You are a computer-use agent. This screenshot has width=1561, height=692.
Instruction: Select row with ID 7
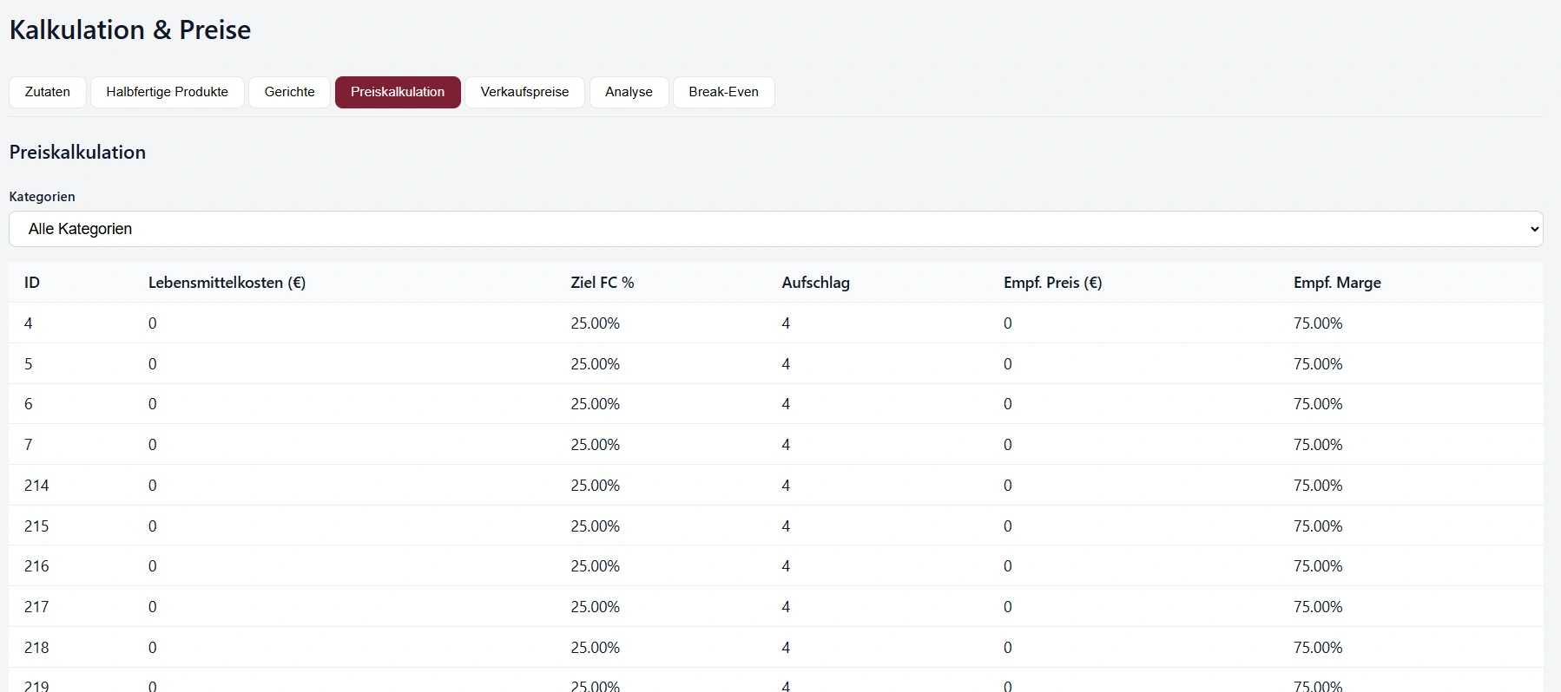(776, 445)
